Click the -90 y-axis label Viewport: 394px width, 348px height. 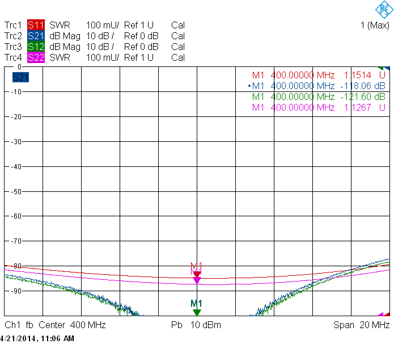[x=16, y=291]
